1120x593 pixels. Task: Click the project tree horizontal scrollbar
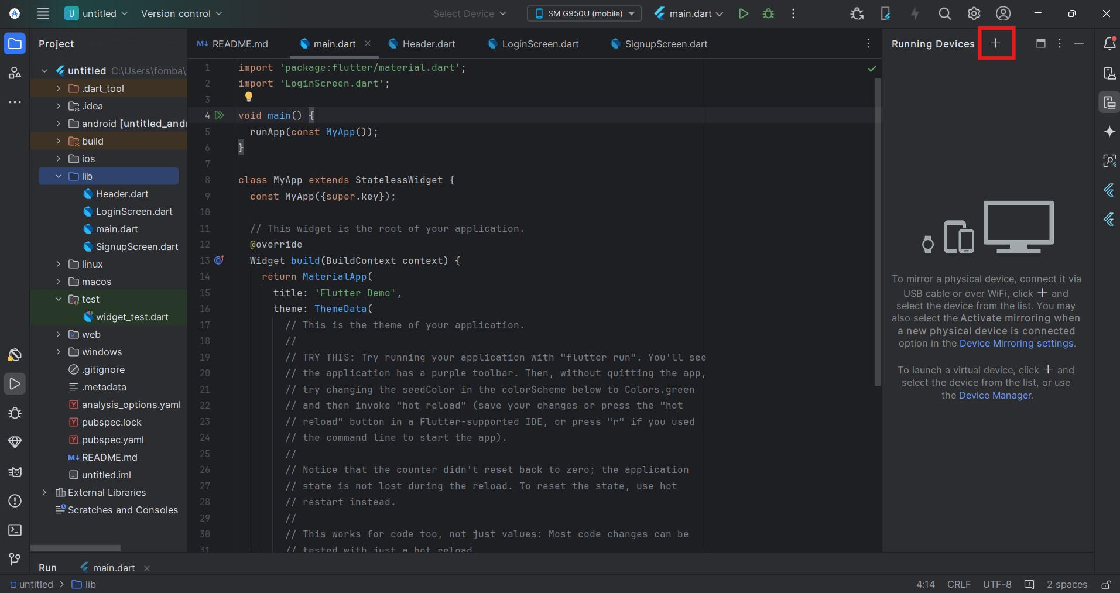76,548
